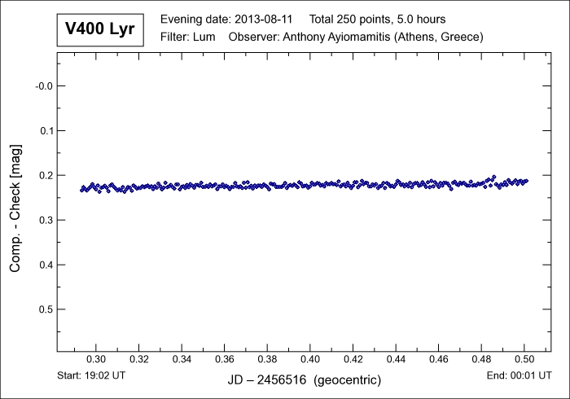Click the rightmost blue data point
Screen dimensions: 570x399
pyautogui.click(x=527, y=180)
